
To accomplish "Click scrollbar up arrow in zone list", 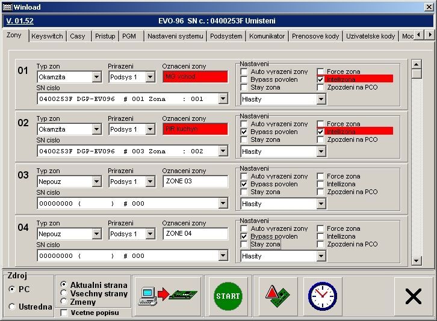I will [x=417, y=63].
